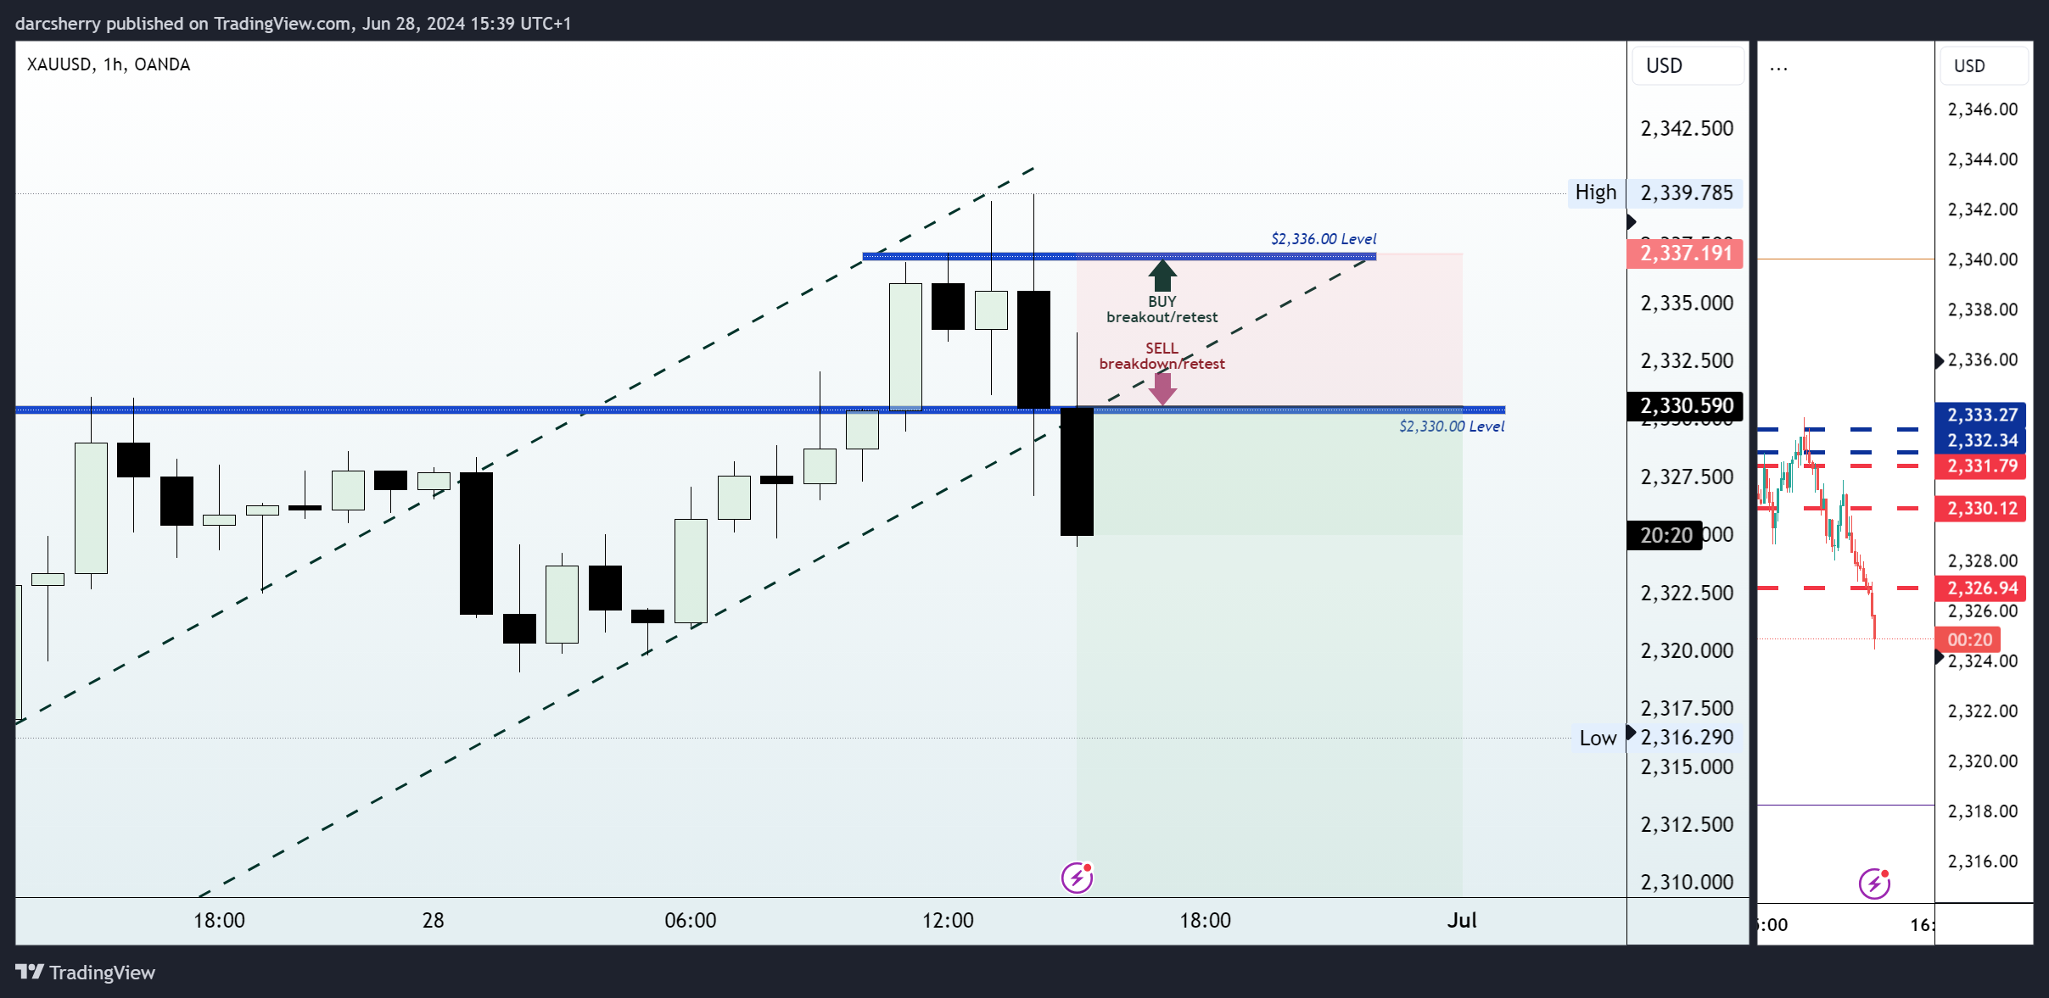Image resolution: width=2049 pixels, height=998 pixels.
Task: Click the red 2,331.79 price tag
Action: click(x=1981, y=466)
